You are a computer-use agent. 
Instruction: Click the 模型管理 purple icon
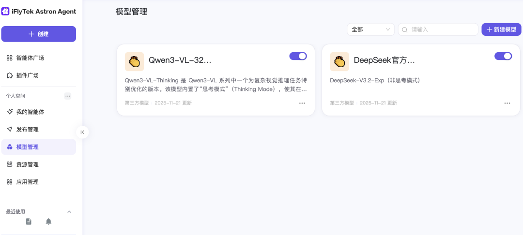10,147
